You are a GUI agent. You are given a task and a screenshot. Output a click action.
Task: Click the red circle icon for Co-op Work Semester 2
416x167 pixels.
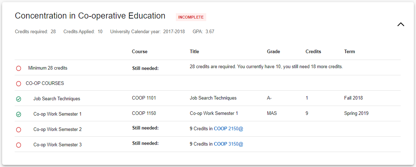[19, 130]
